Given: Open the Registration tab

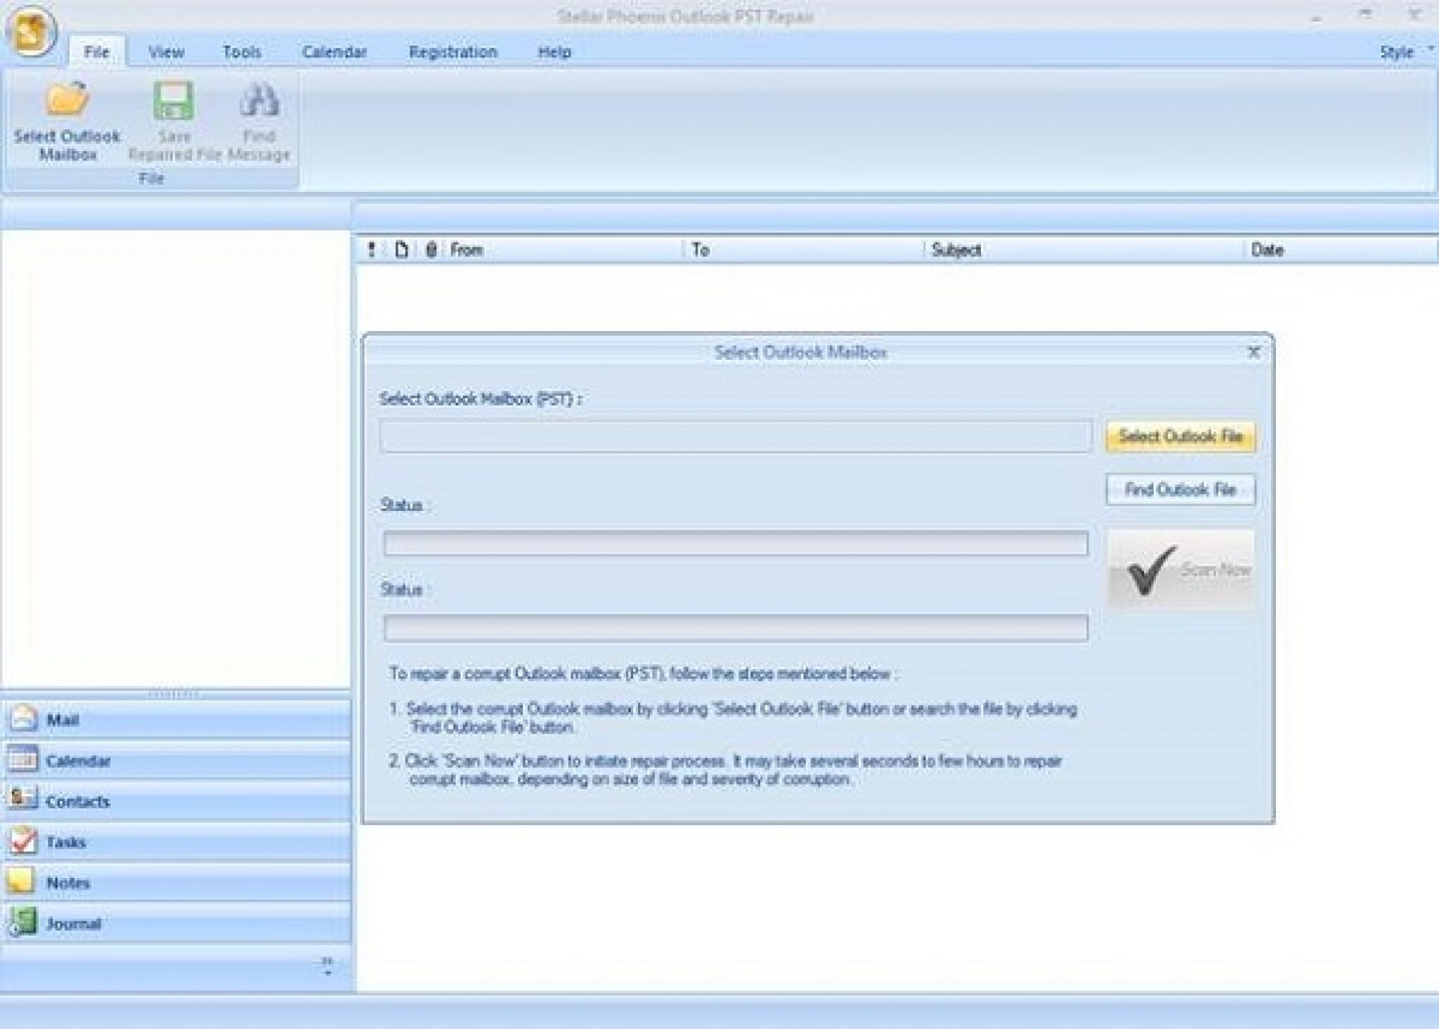Looking at the screenshot, I should 452,52.
